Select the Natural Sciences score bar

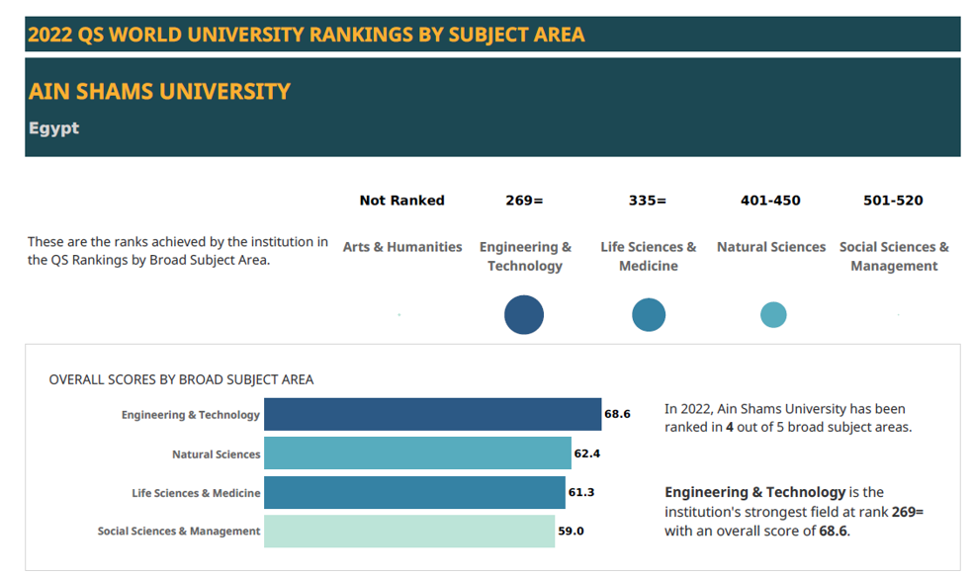(x=417, y=453)
